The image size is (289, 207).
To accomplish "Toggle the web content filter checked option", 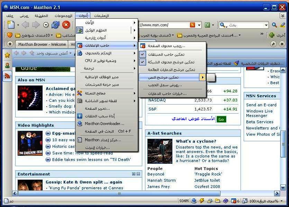I will 172,62.
